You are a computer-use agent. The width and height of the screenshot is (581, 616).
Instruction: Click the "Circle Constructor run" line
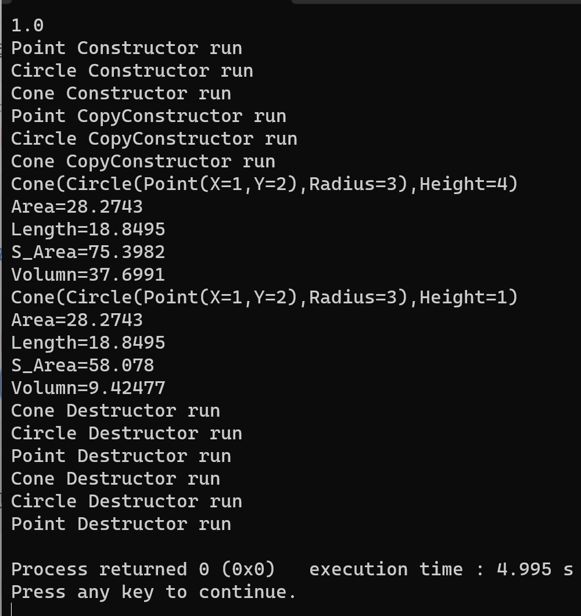click(x=132, y=71)
